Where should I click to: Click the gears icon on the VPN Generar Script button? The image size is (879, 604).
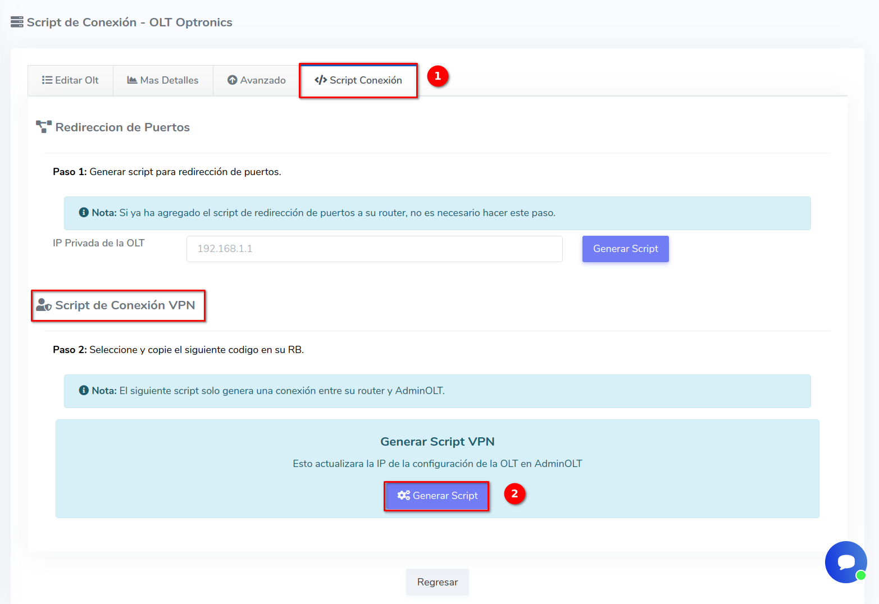tap(403, 495)
